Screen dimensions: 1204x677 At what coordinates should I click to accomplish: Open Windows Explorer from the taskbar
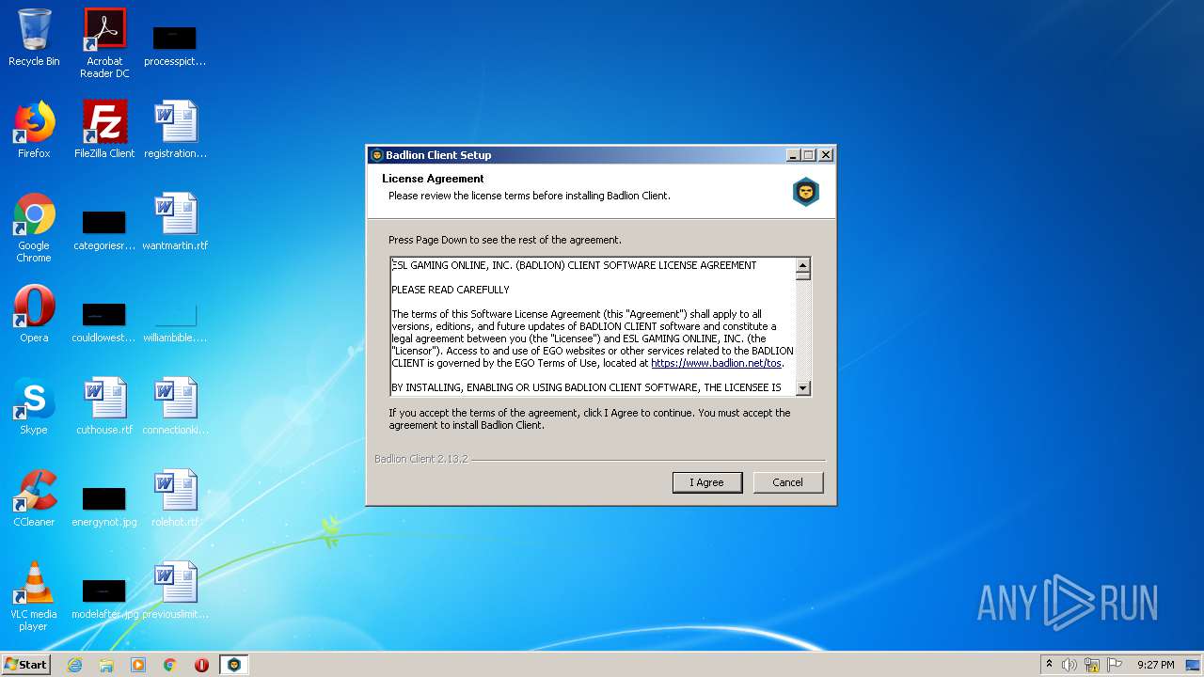106,665
